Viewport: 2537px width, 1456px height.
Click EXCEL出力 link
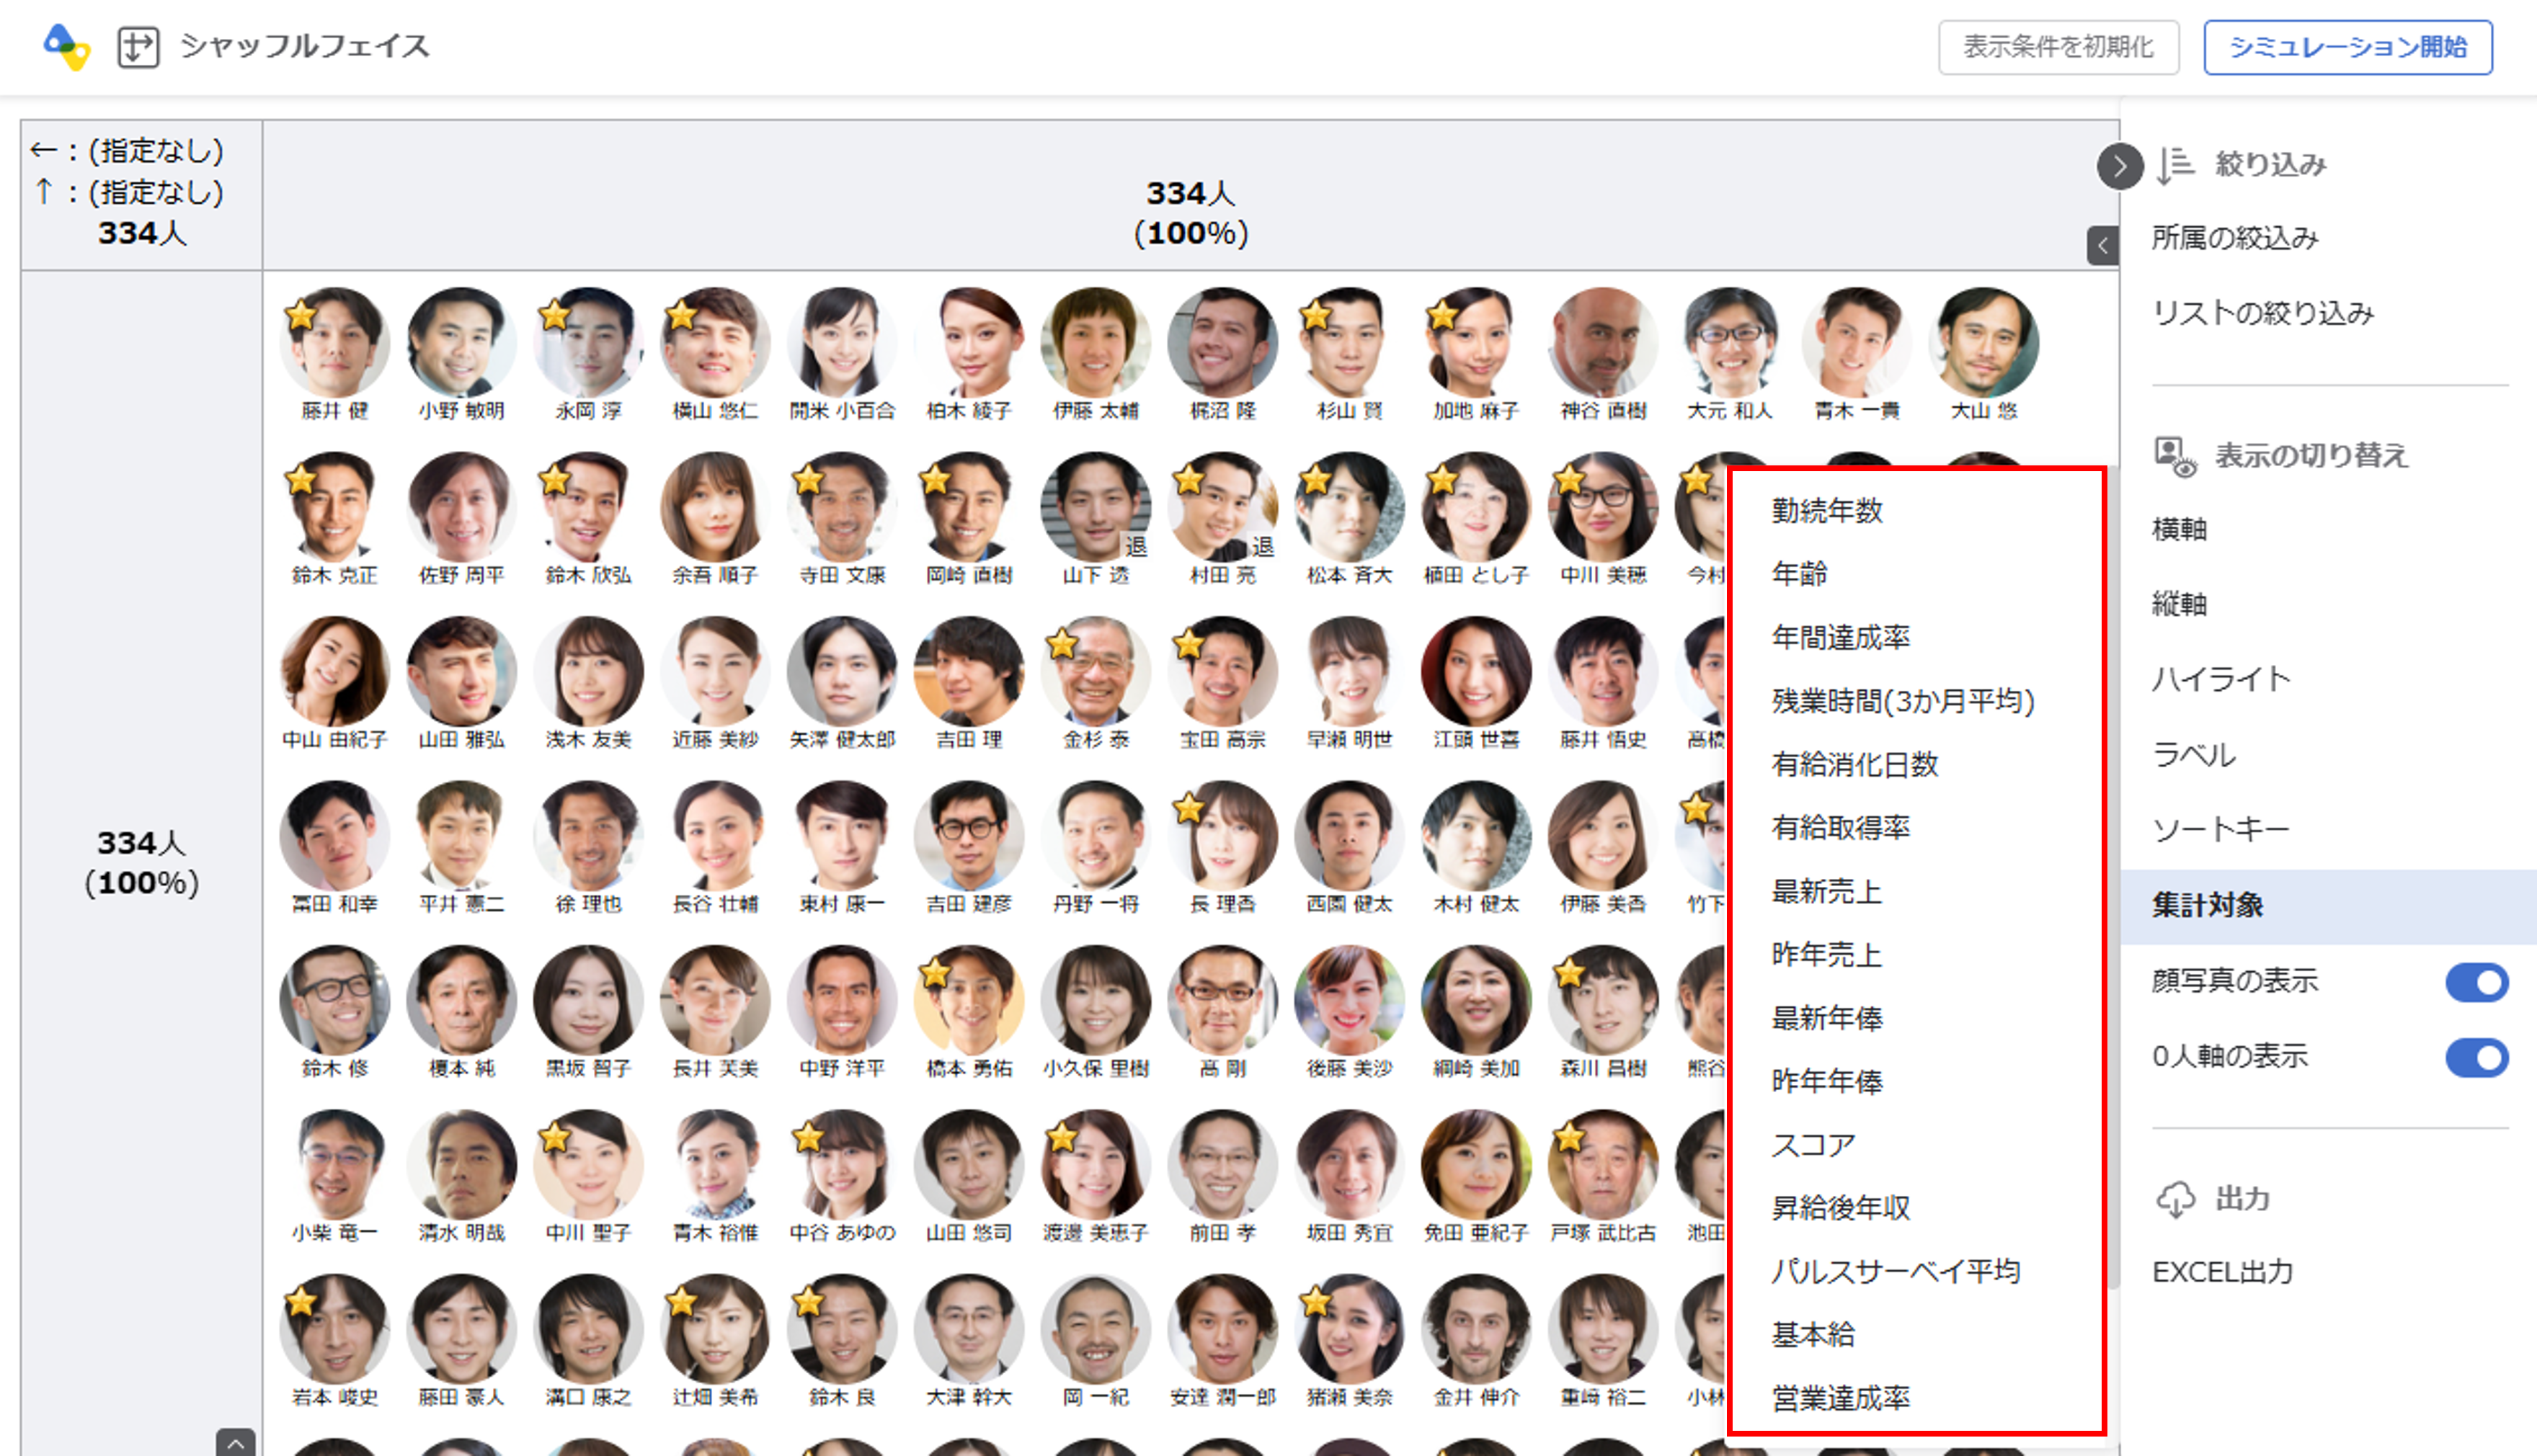pyautogui.click(x=2222, y=1272)
